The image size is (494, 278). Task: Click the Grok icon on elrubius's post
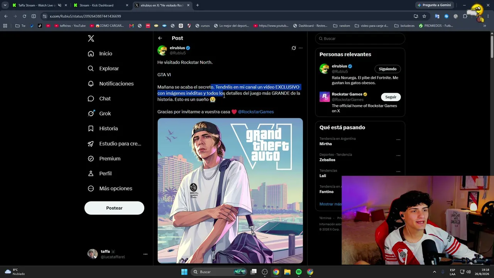294,48
